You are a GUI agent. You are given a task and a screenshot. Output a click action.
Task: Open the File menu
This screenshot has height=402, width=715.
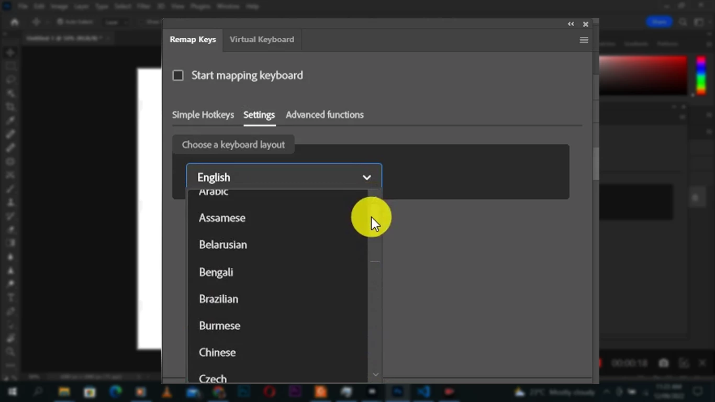point(23,6)
